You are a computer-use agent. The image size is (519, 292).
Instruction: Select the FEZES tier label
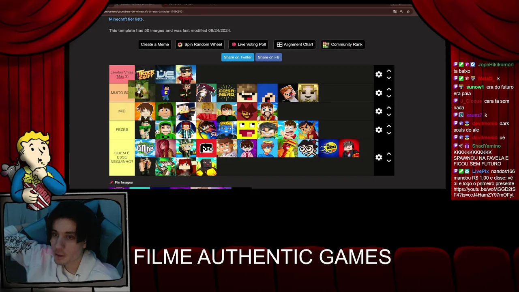(122, 130)
